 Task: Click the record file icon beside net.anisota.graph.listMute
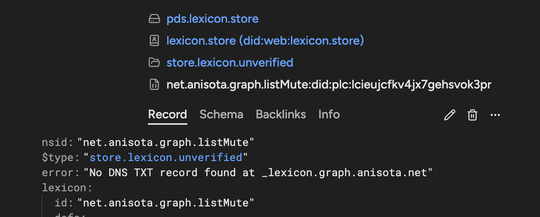154,85
